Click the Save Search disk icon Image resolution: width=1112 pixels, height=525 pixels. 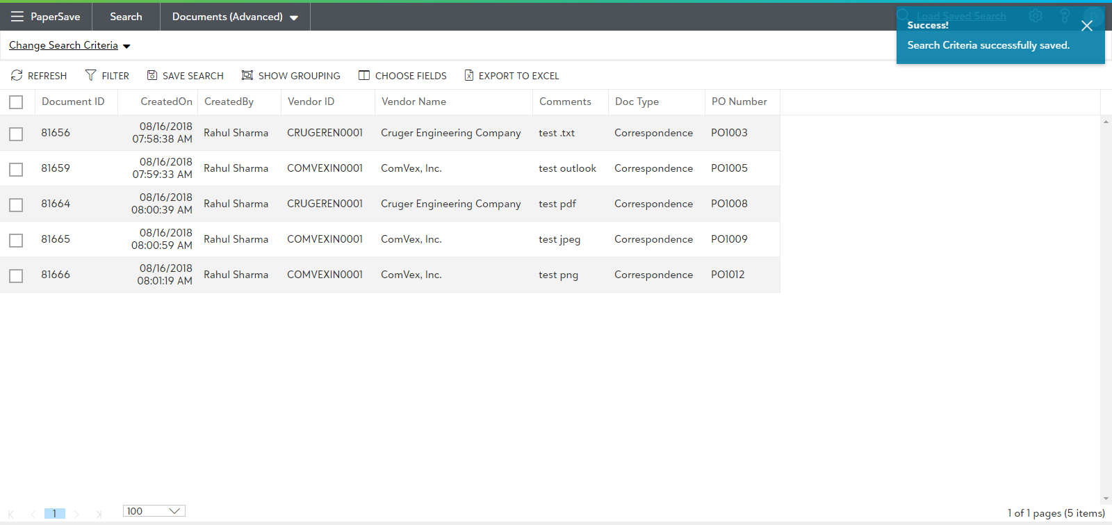[x=152, y=75]
